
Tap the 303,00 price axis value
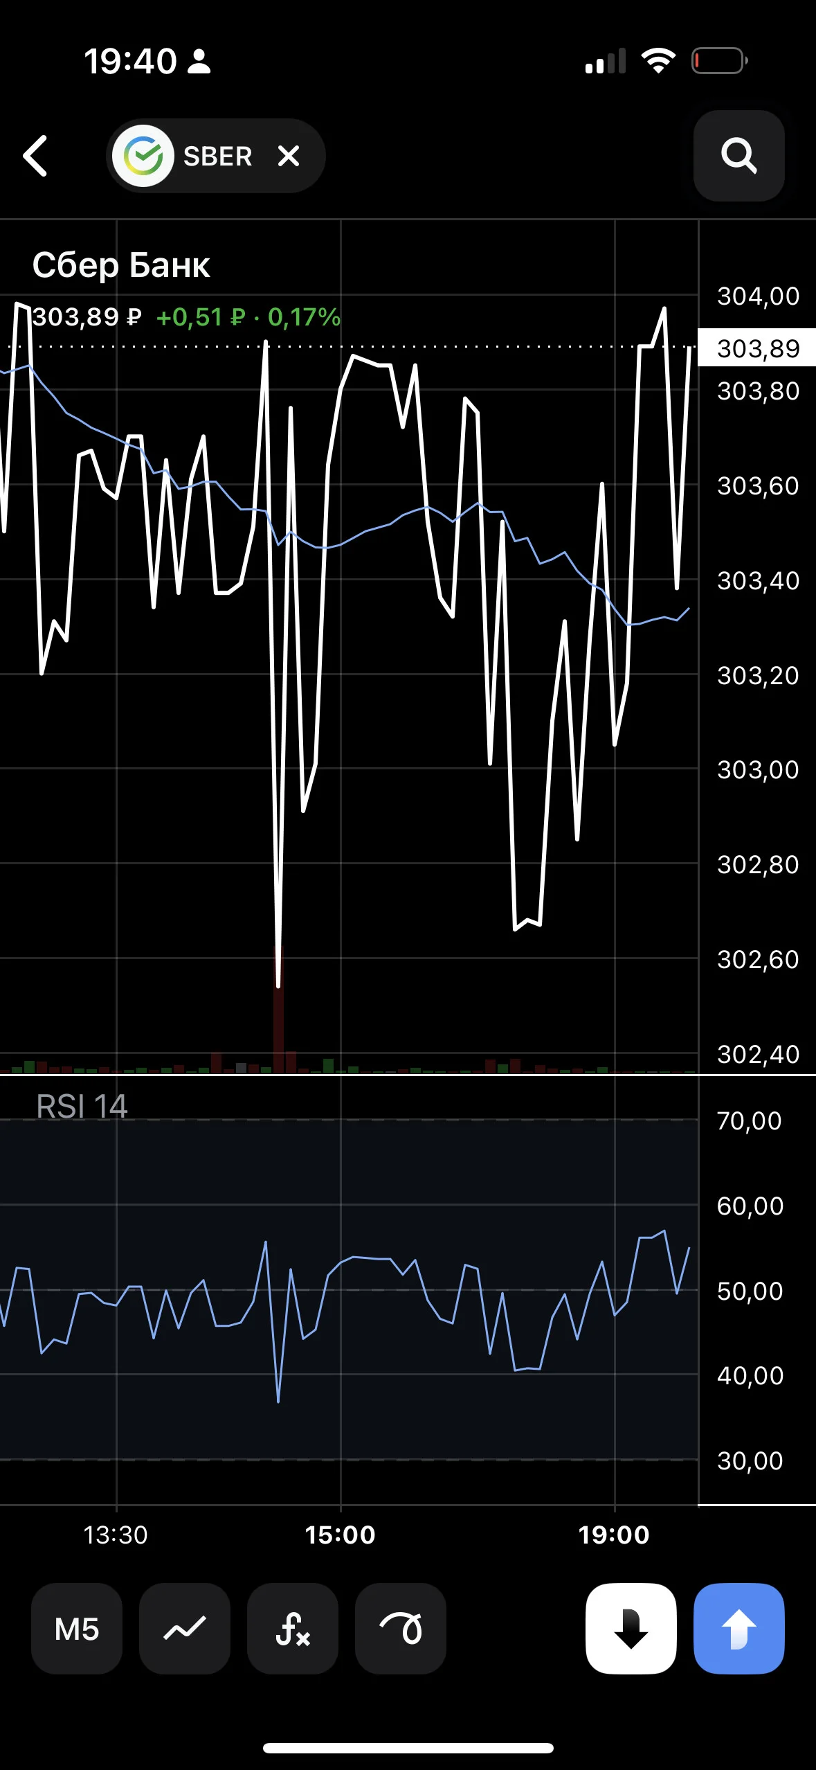(759, 769)
